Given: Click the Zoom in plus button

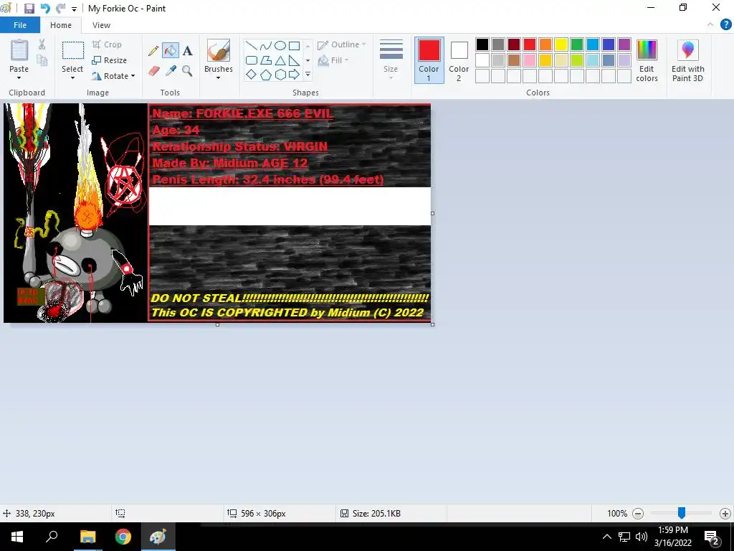Looking at the screenshot, I should [725, 514].
